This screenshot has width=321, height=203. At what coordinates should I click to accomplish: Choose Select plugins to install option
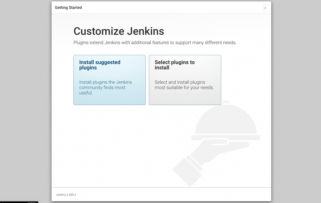185,80
